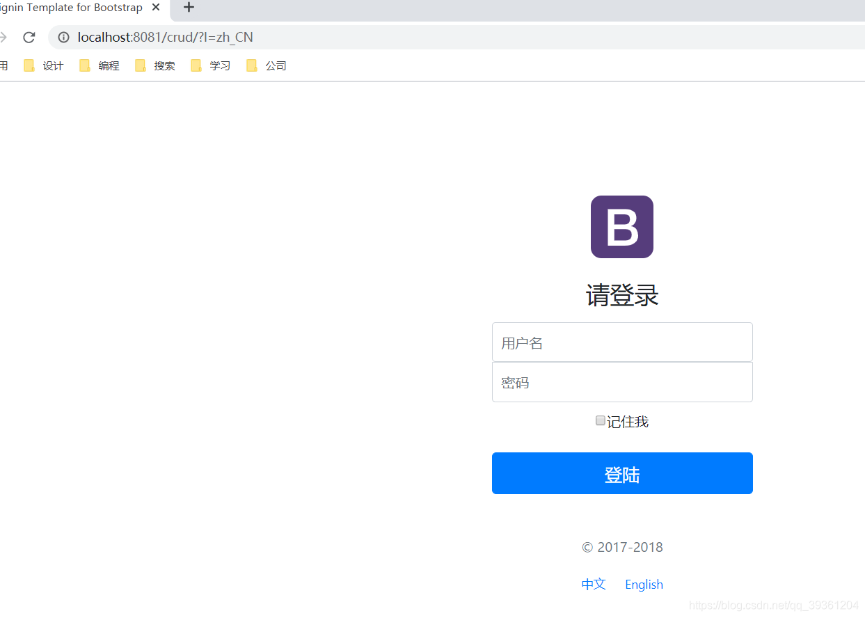Close the Signin Template for Bootstrap tab
Viewport: 865px width, 618px height.
(x=156, y=8)
